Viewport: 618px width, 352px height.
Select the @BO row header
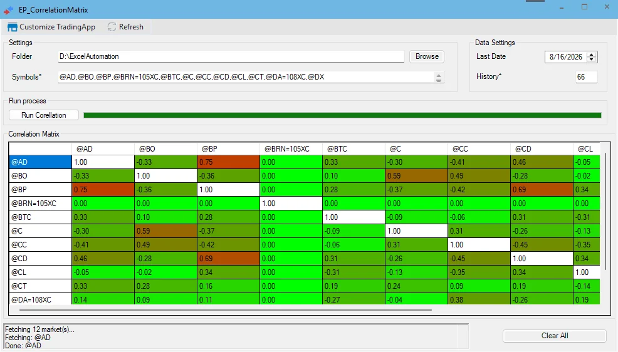[x=40, y=175]
